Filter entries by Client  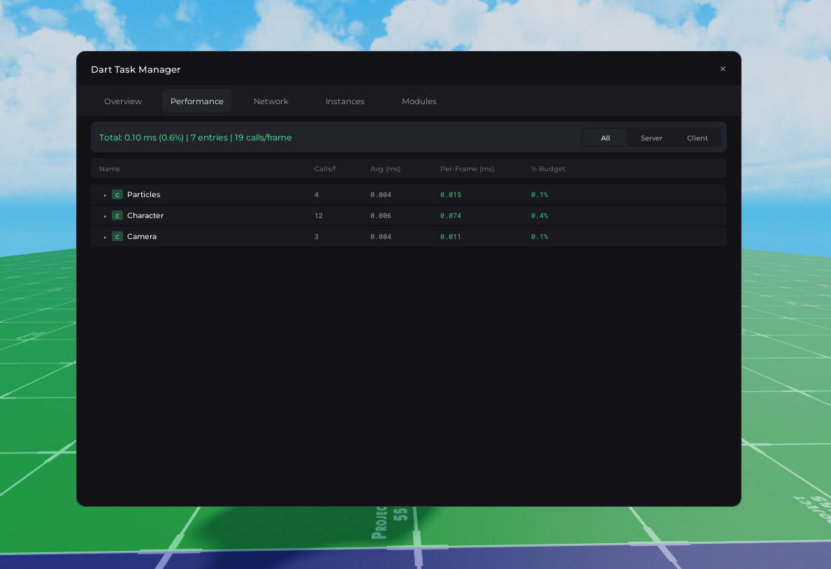coord(697,138)
